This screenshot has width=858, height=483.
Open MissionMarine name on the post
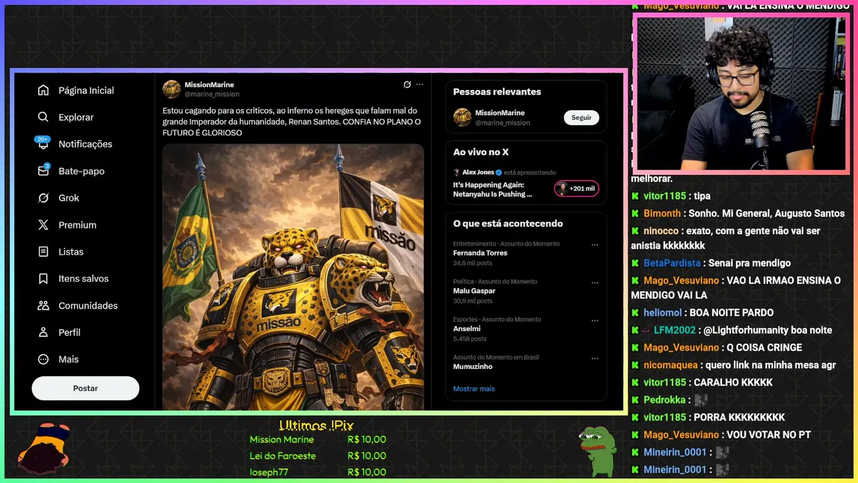tap(209, 85)
